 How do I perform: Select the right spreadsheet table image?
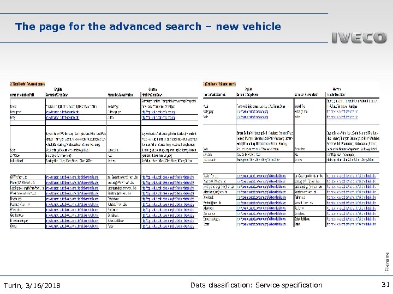click(x=291, y=154)
